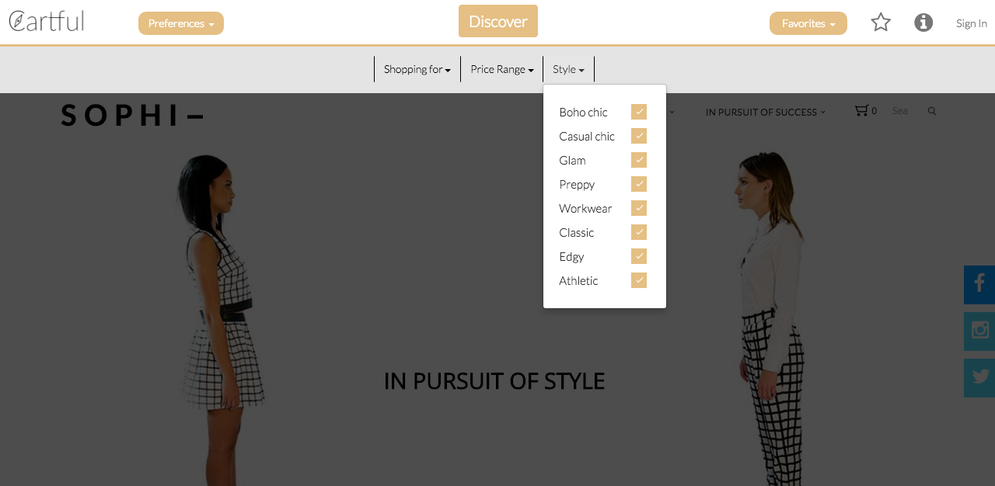
Task: Click the Cartful logo
Action: [x=46, y=21]
